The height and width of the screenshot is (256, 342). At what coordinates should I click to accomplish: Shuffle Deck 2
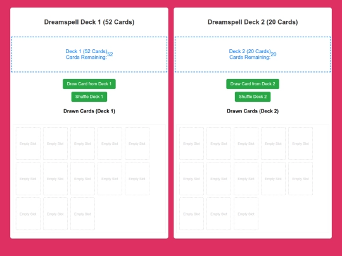click(253, 97)
